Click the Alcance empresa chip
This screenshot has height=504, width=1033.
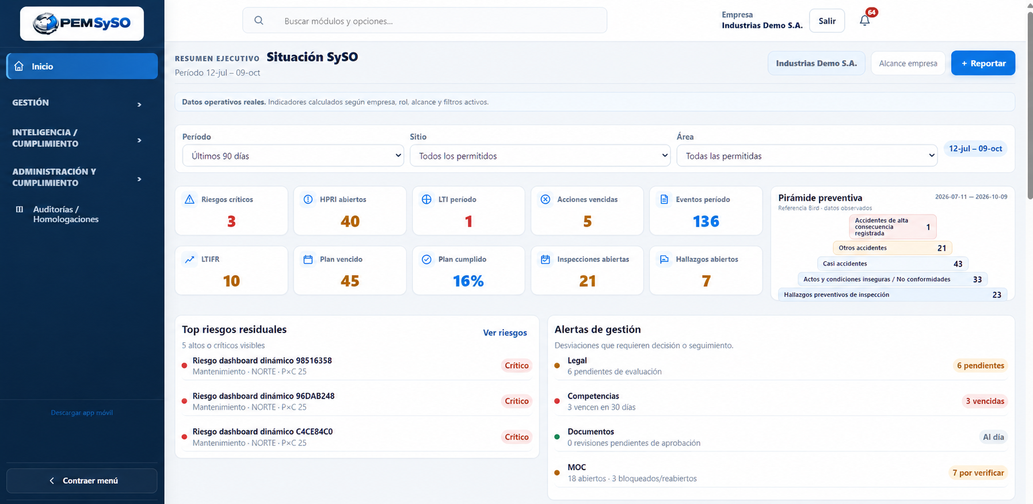point(908,63)
